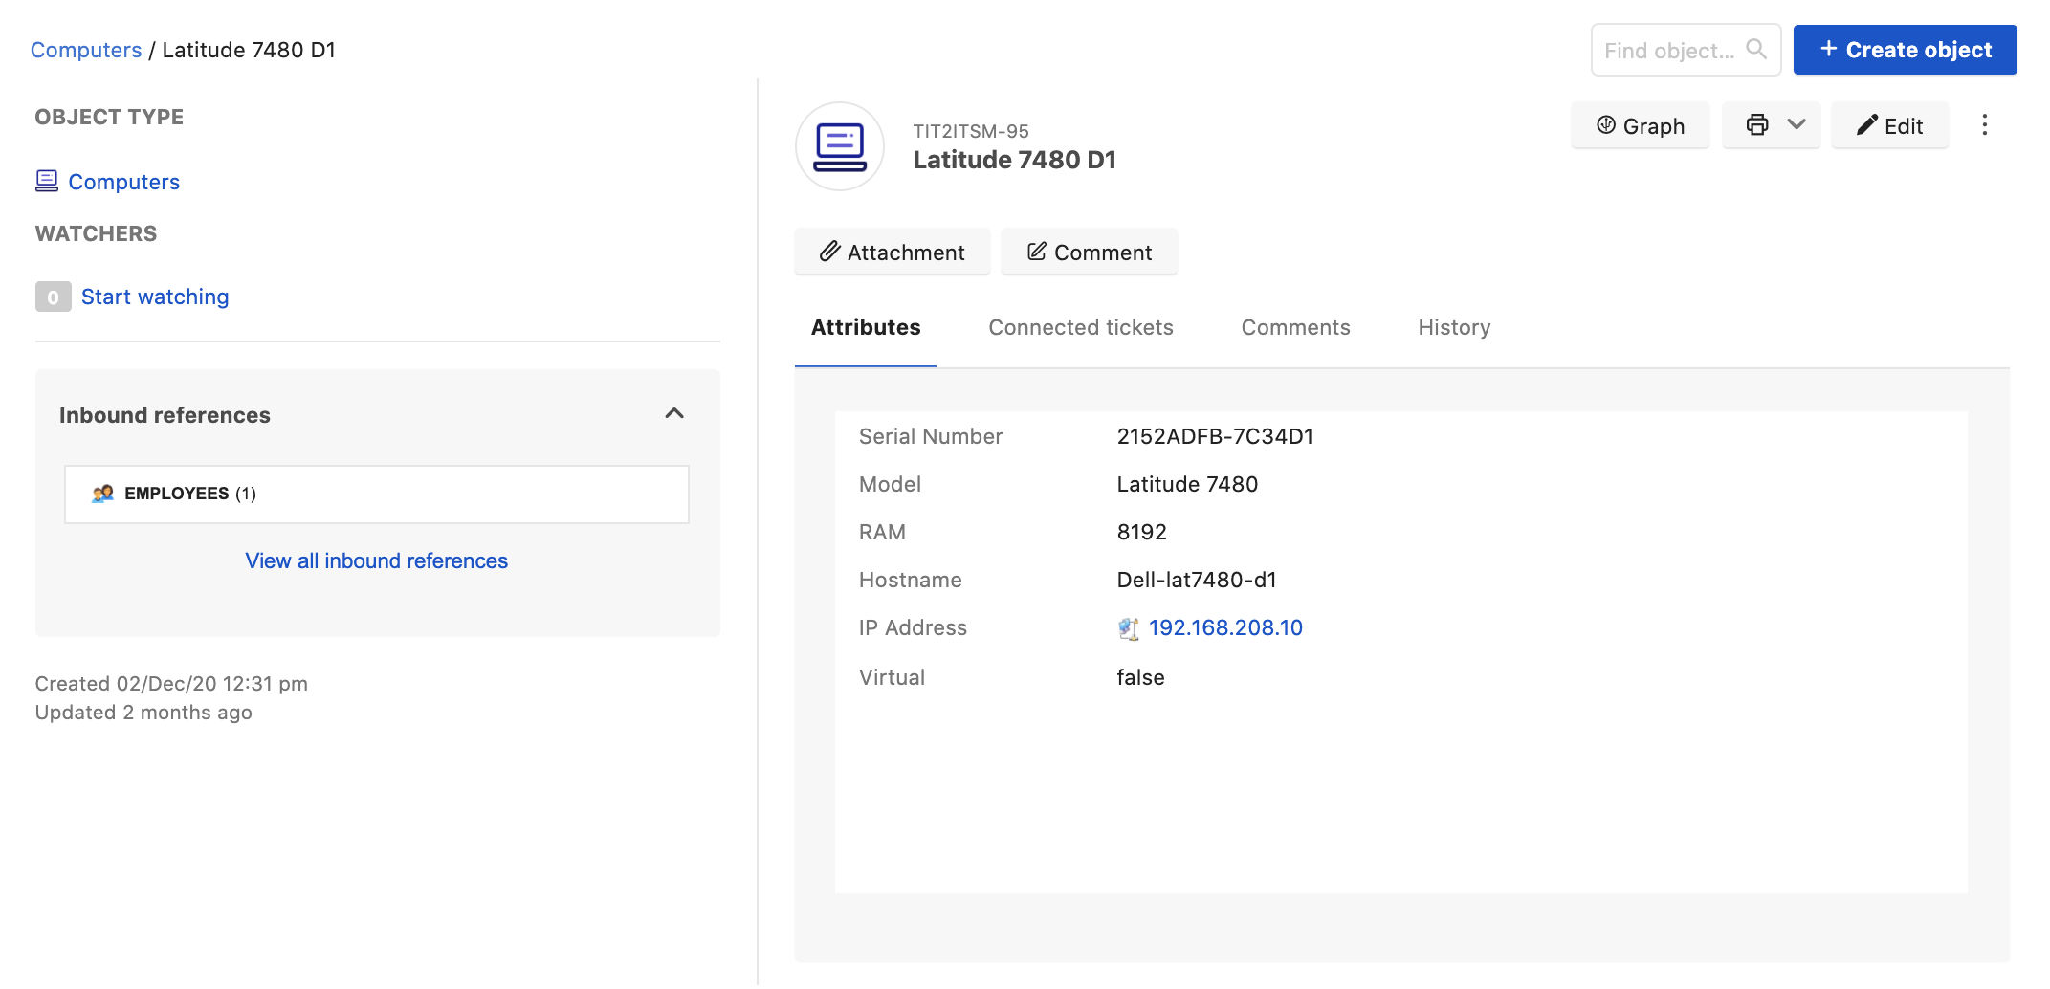Open the three-dot more actions menu
Viewport: 2050px width, 989px height.
1984,125
